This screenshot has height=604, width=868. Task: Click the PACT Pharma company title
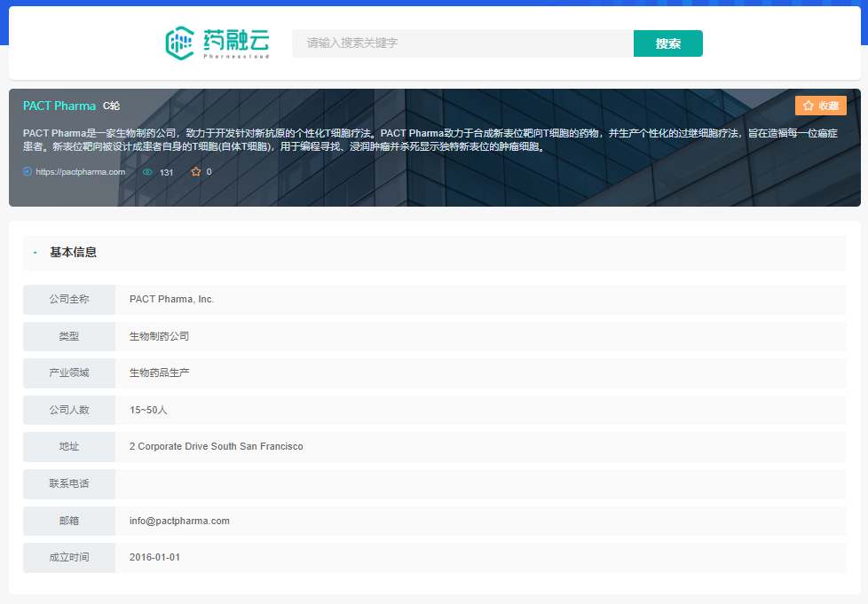pyautogui.click(x=59, y=106)
